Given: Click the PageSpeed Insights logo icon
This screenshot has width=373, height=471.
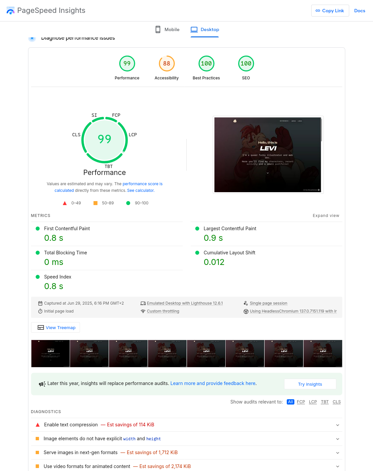Looking at the screenshot, I should (x=10, y=10).
